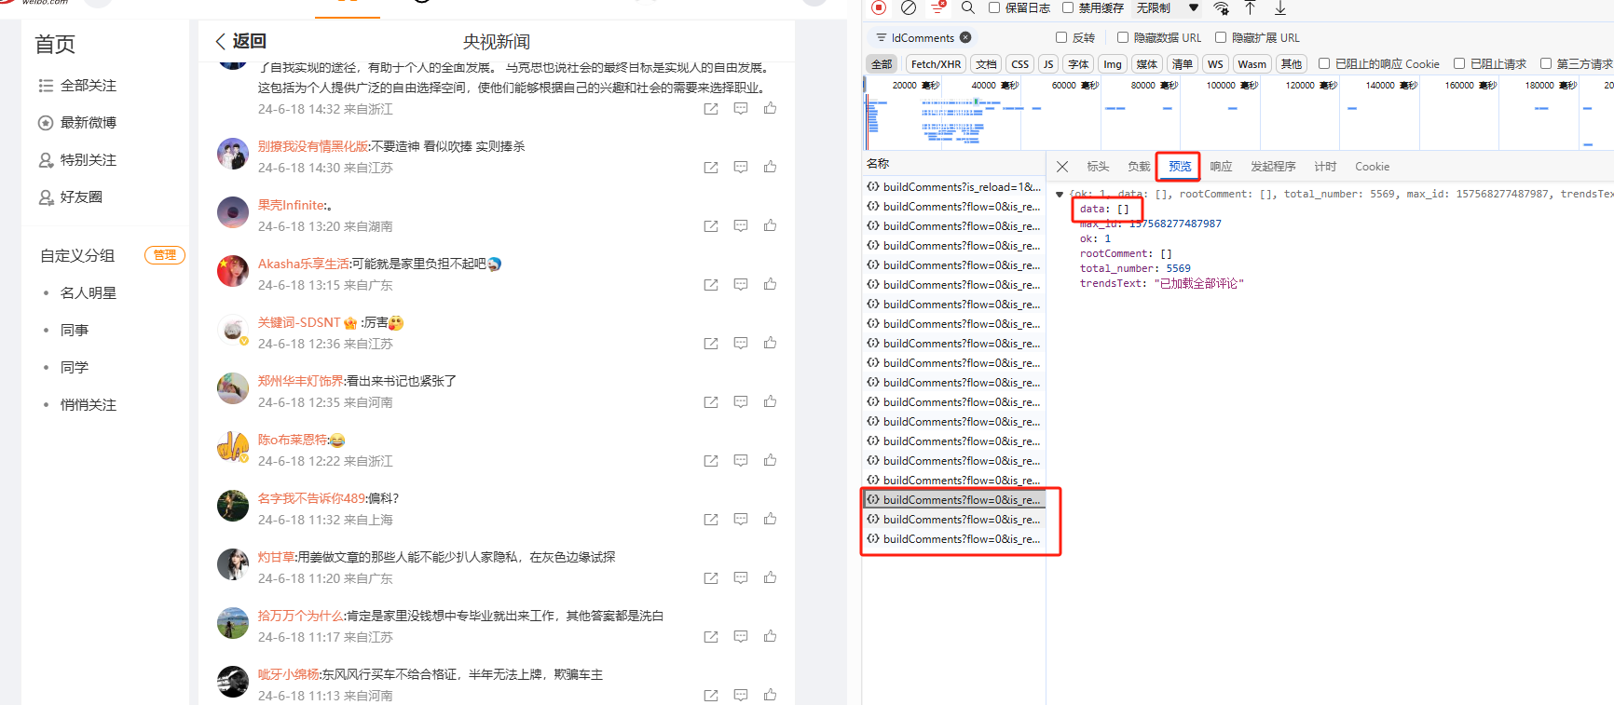Viewport: 1614px width, 705px height.
Task: Select buildComments?is_reload=1 request row
Action: click(954, 187)
